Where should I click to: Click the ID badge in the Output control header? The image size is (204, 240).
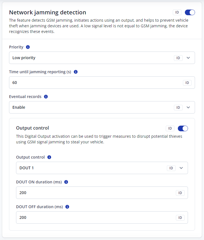[170, 128]
